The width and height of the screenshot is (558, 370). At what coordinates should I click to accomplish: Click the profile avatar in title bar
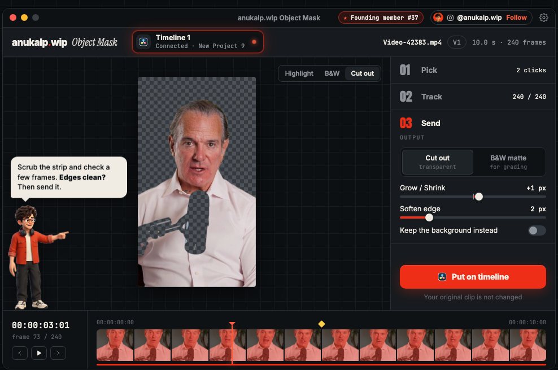click(x=438, y=18)
